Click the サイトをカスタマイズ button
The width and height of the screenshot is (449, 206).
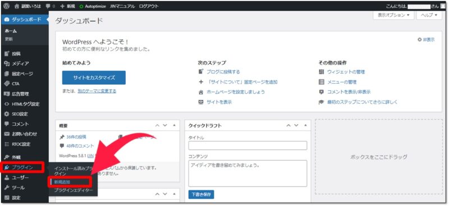click(x=94, y=77)
